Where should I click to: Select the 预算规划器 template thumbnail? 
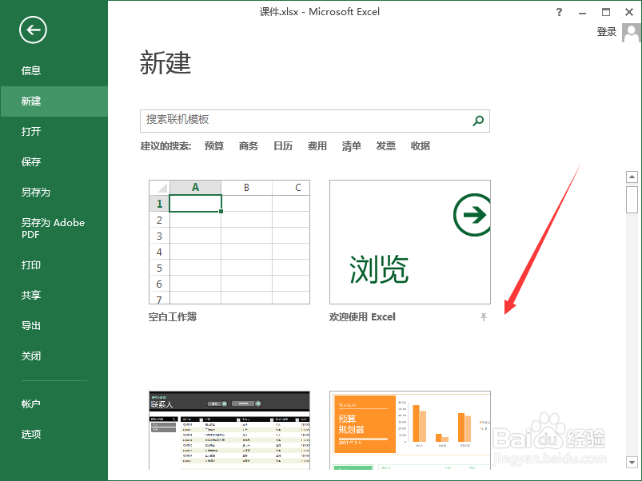click(410, 431)
